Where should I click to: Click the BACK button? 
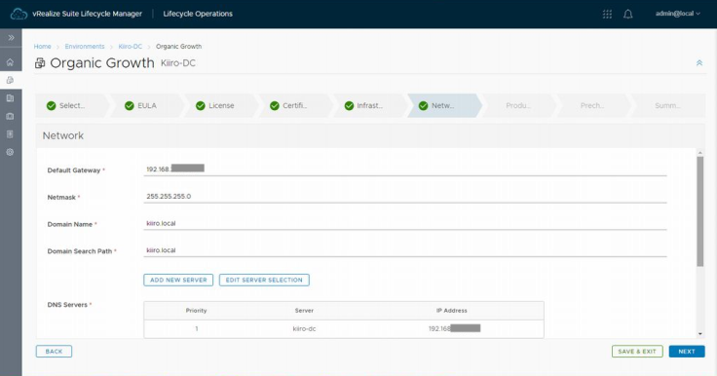point(54,352)
